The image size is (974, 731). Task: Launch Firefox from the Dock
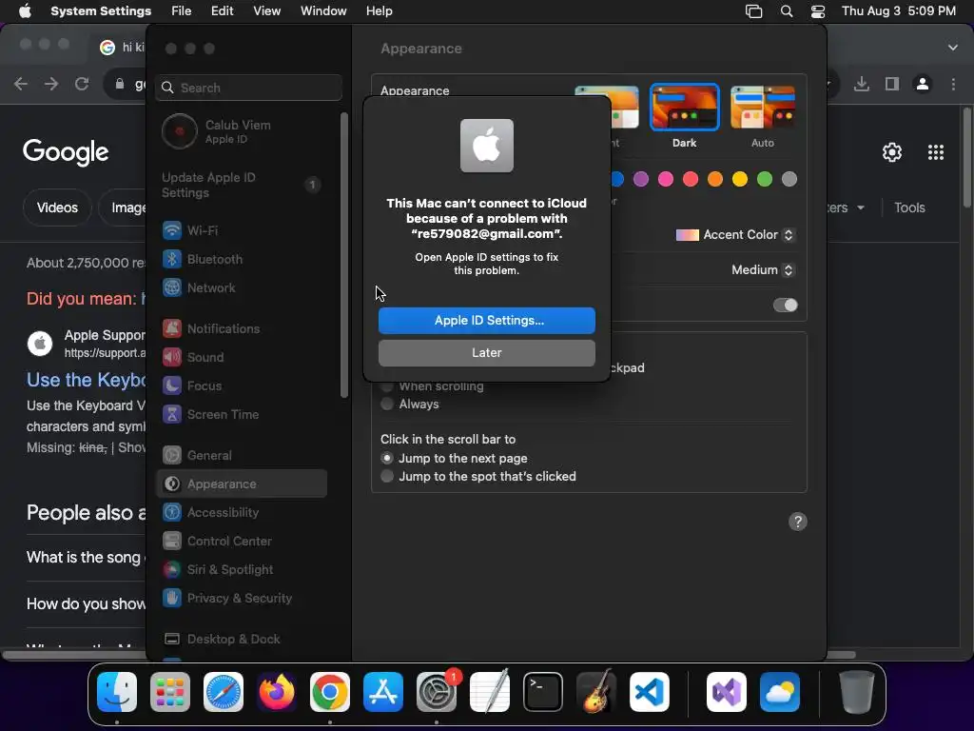[x=277, y=692]
